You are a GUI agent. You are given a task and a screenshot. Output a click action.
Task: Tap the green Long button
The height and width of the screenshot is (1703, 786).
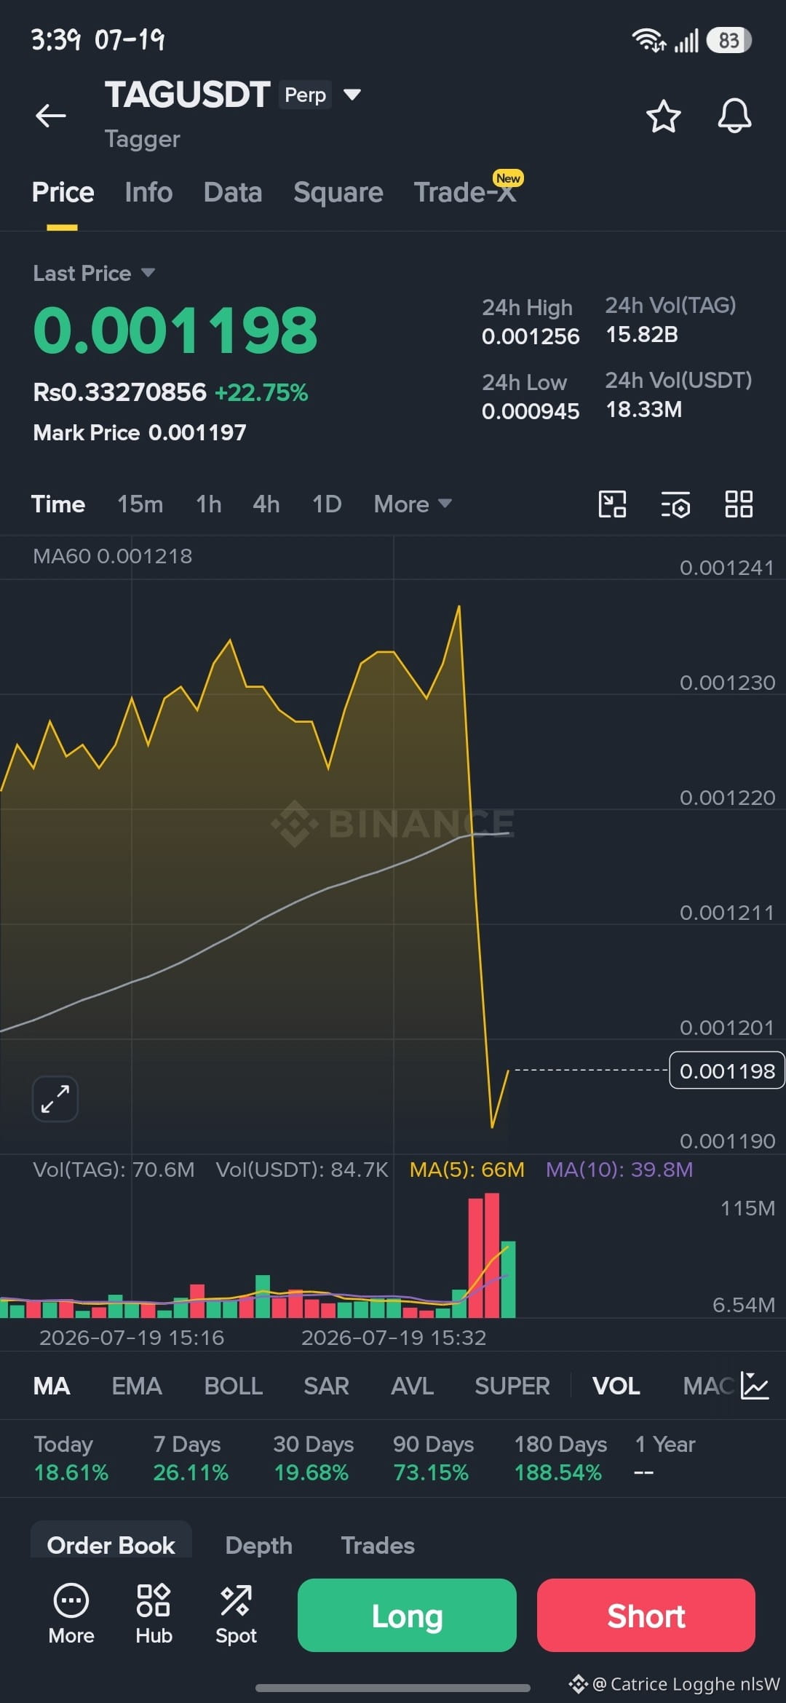click(x=407, y=1615)
